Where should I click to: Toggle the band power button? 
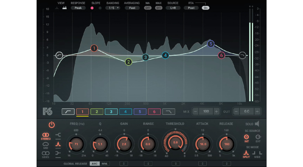pos(51,125)
